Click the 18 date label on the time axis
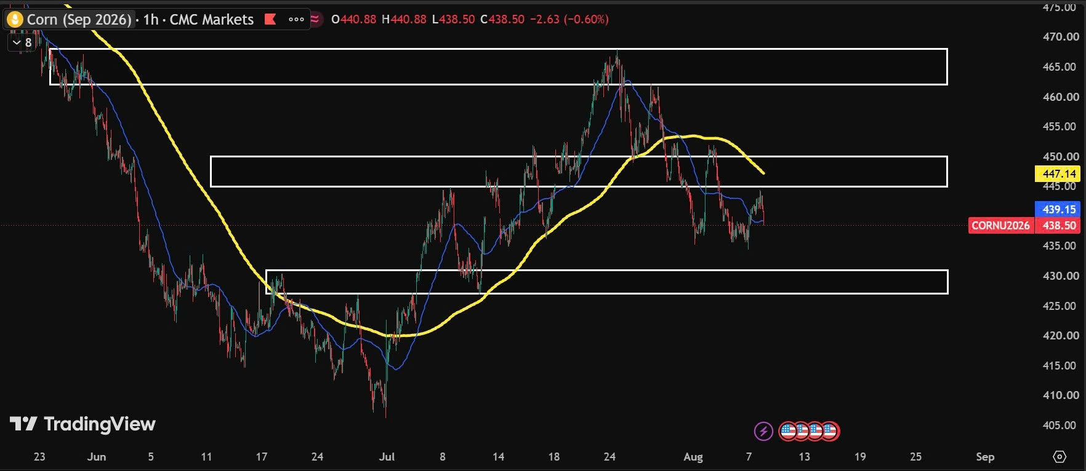The height and width of the screenshot is (471, 1086). click(554, 457)
